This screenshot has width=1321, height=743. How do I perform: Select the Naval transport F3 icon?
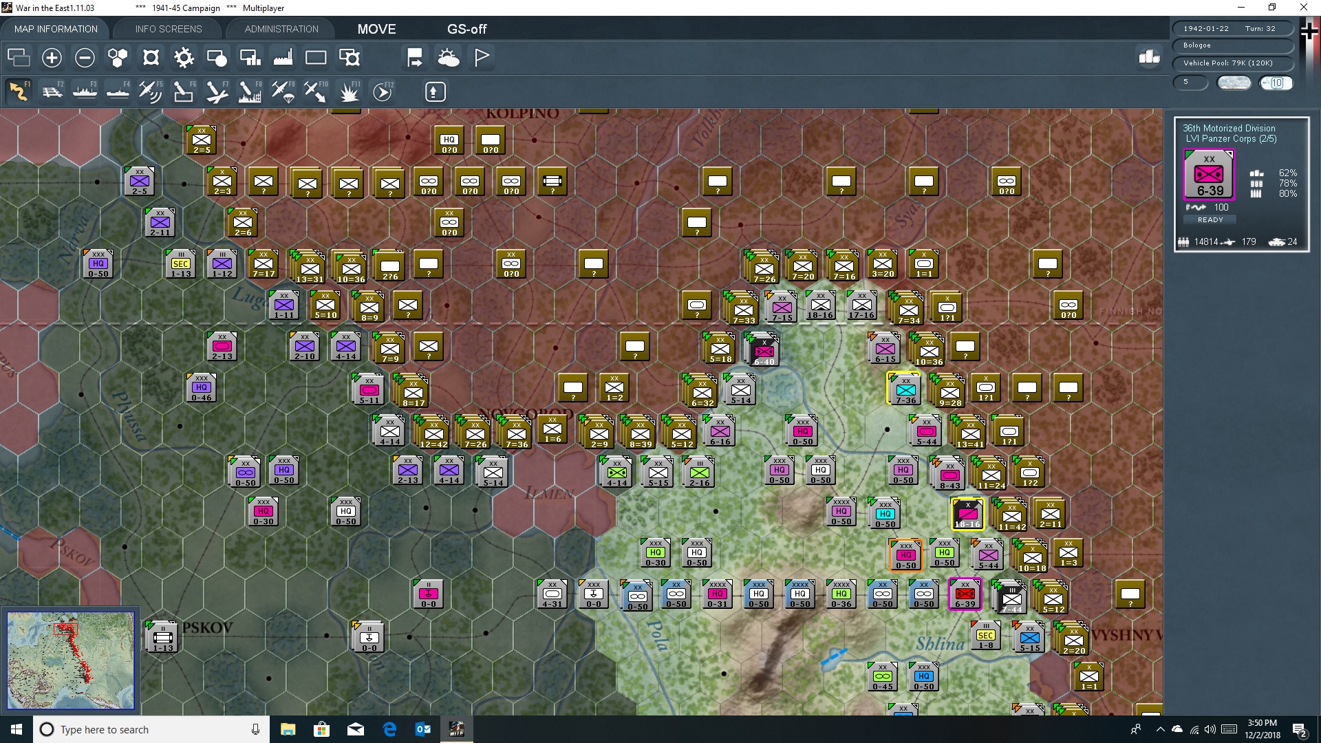85,91
